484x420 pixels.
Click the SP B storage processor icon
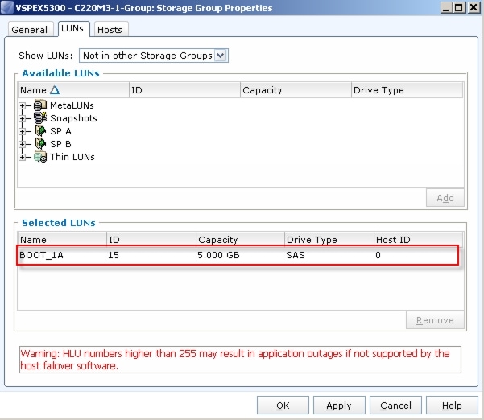[x=40, y=144]
